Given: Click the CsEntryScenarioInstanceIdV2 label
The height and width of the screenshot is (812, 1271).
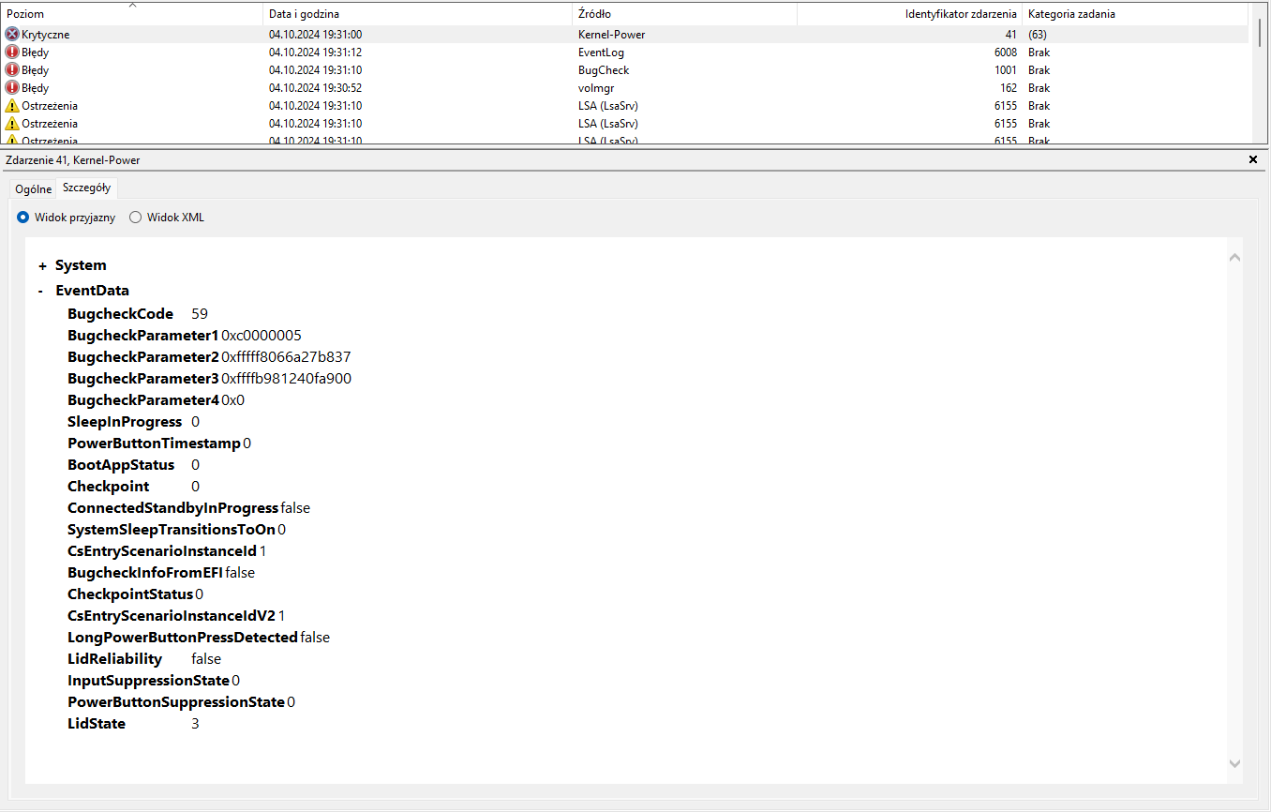Looking at the screenshot, I should 172,616.
